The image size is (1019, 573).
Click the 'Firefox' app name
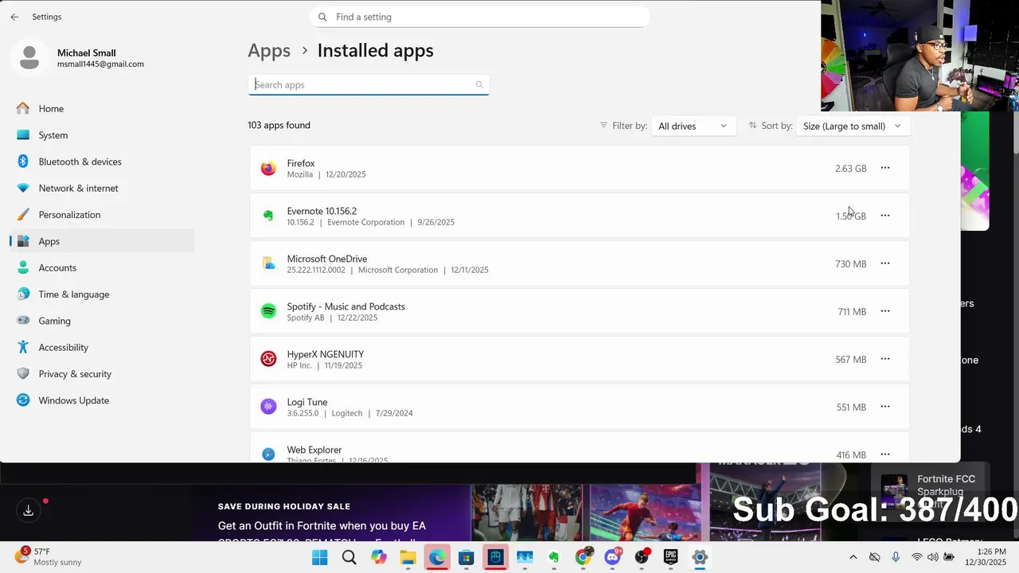[x=301, y=163]
